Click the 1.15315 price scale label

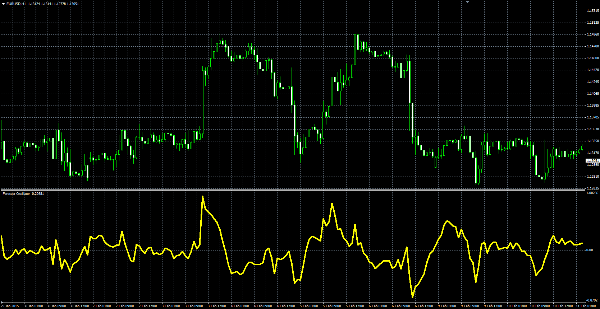click(x=593, y=11)
